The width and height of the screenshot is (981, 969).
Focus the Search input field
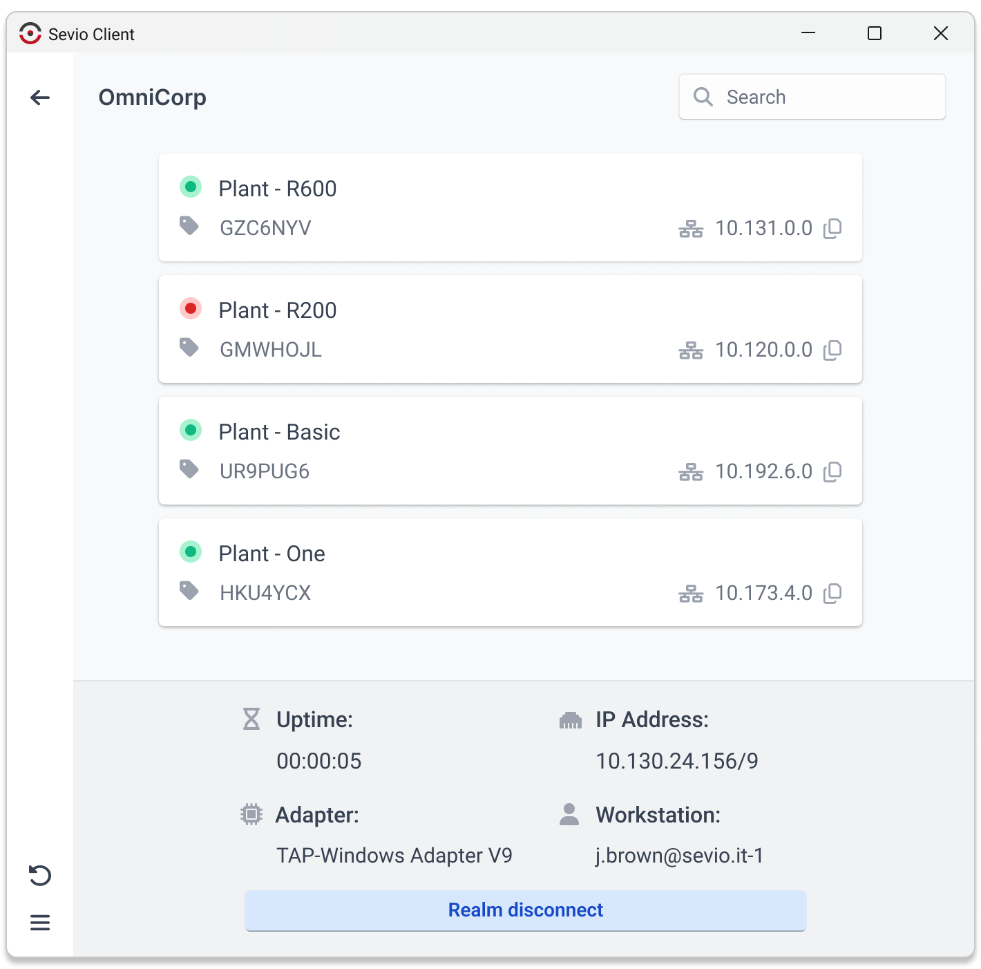(x=812, y=97)
